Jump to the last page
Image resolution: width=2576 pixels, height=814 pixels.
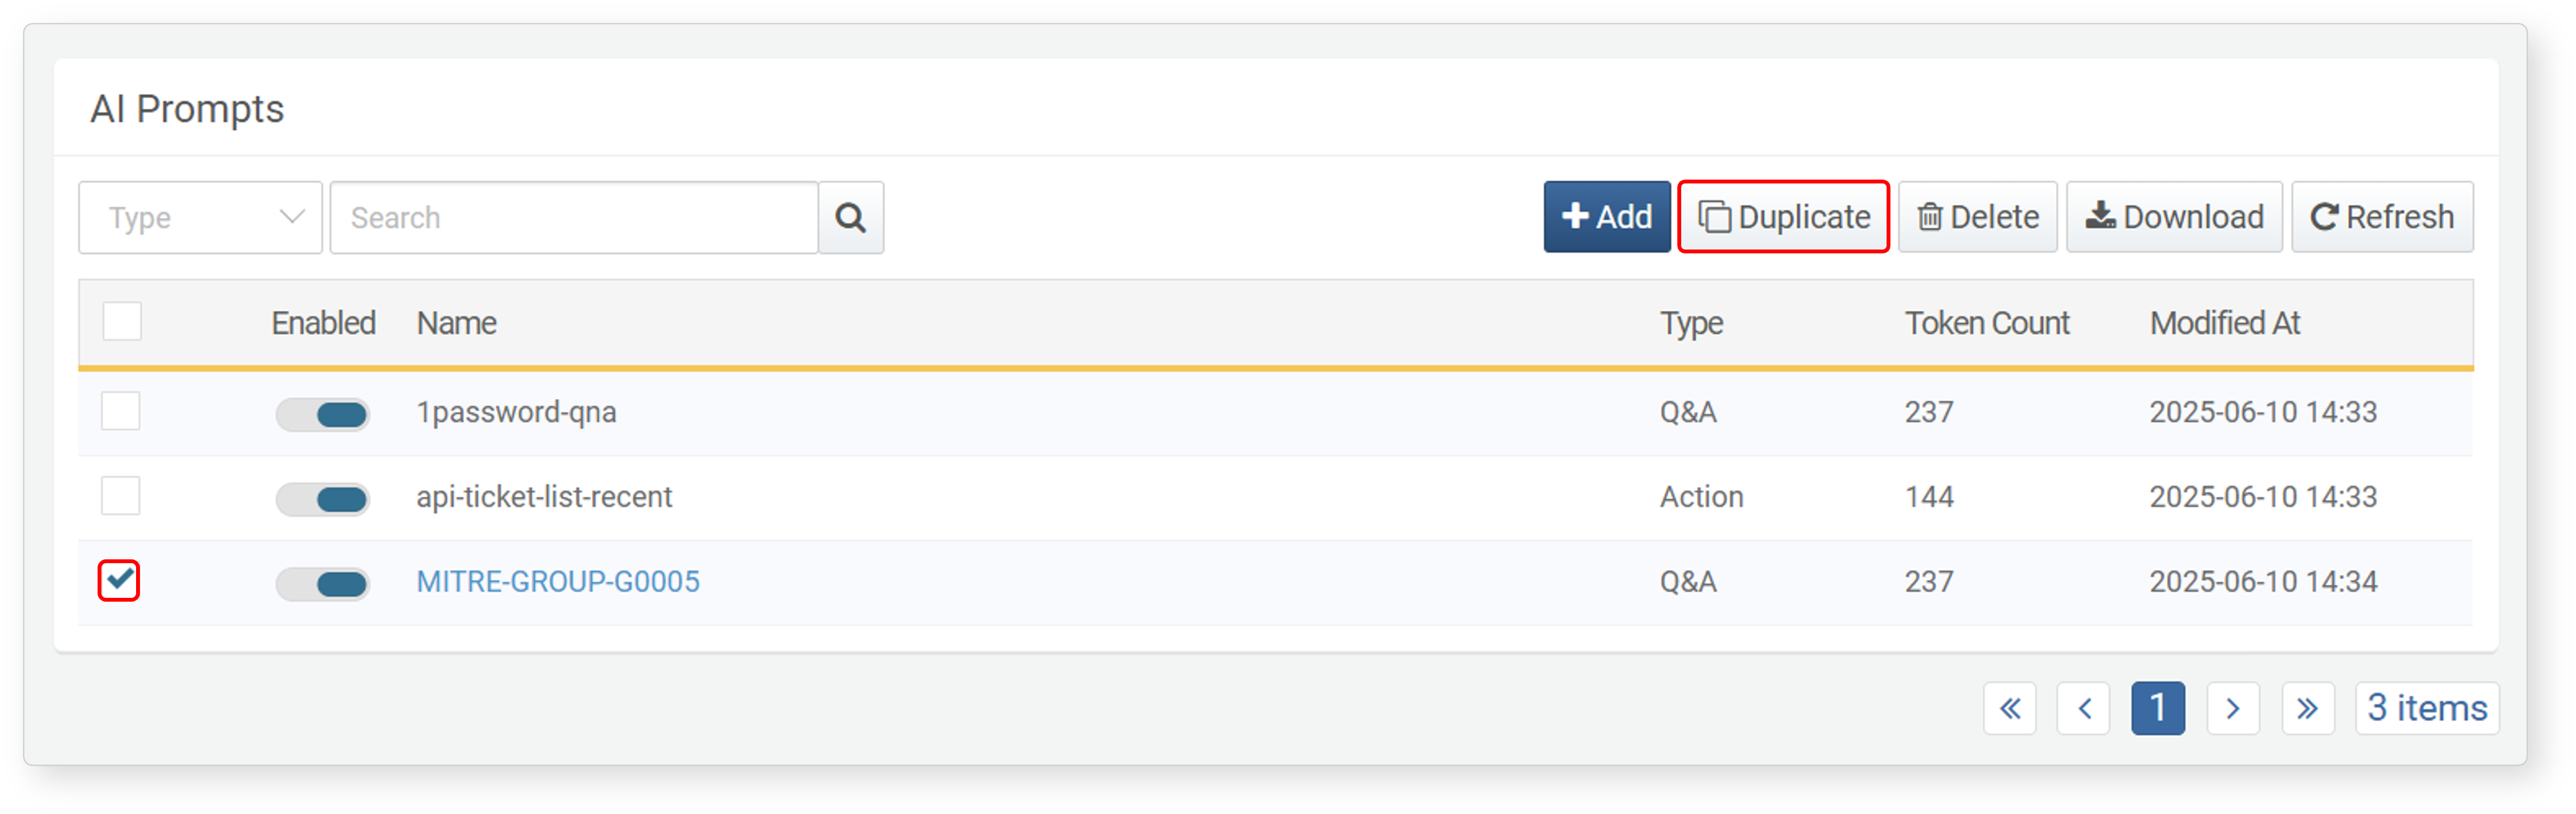pyautogui.click(x=2308, y=708)
